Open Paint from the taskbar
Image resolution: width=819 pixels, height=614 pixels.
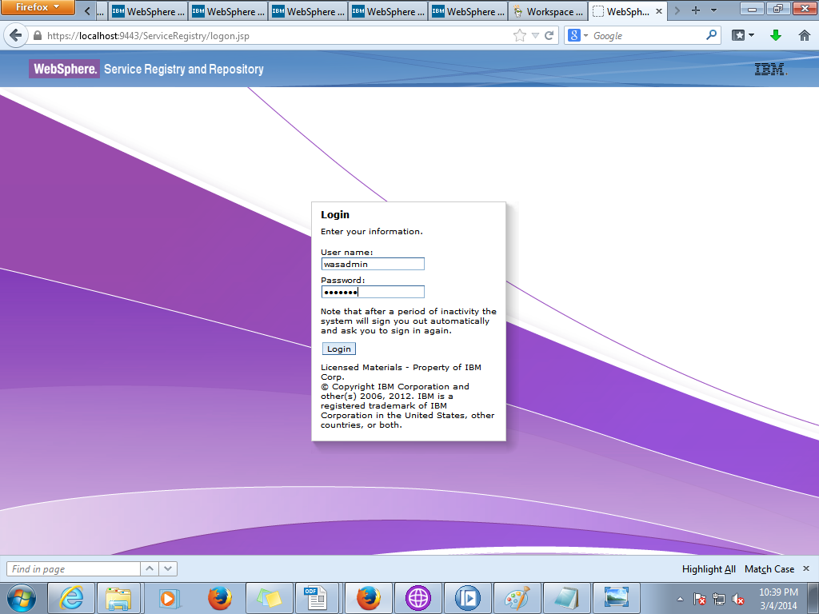click(x=517, y=598)
